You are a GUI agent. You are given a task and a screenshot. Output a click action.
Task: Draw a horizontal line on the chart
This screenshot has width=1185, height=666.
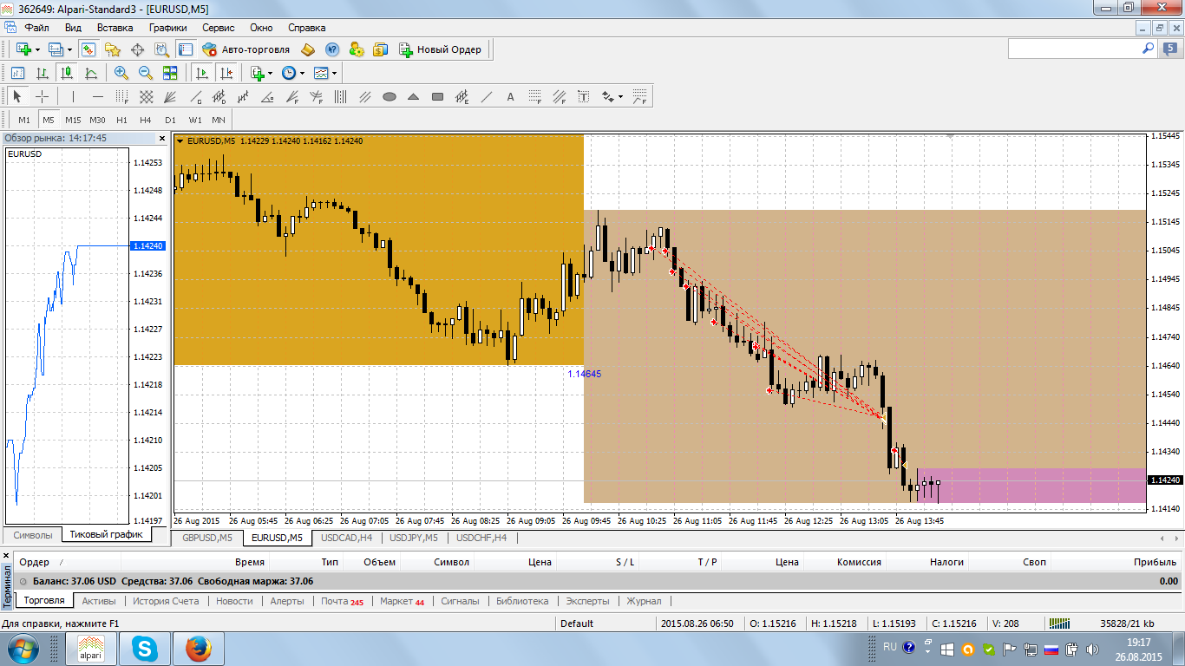(97, 96)
